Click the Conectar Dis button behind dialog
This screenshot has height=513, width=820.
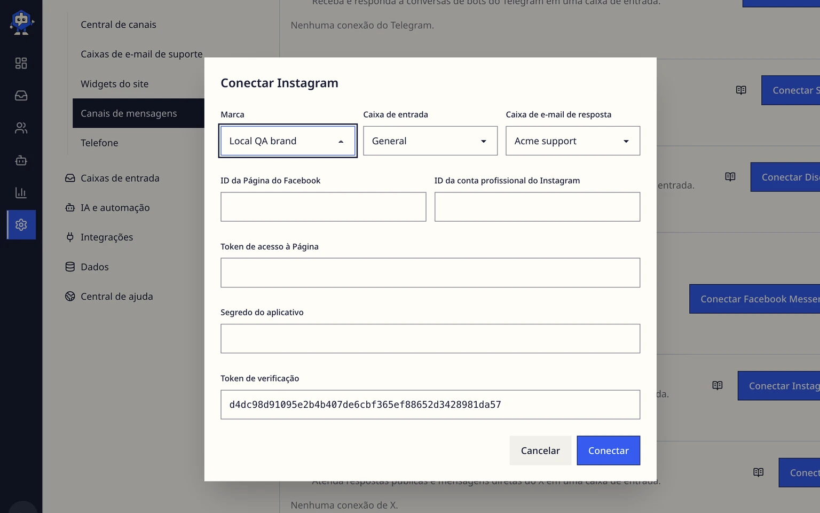point(785,177)
